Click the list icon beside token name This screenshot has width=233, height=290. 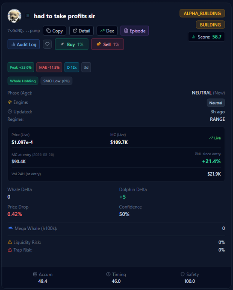28,16
